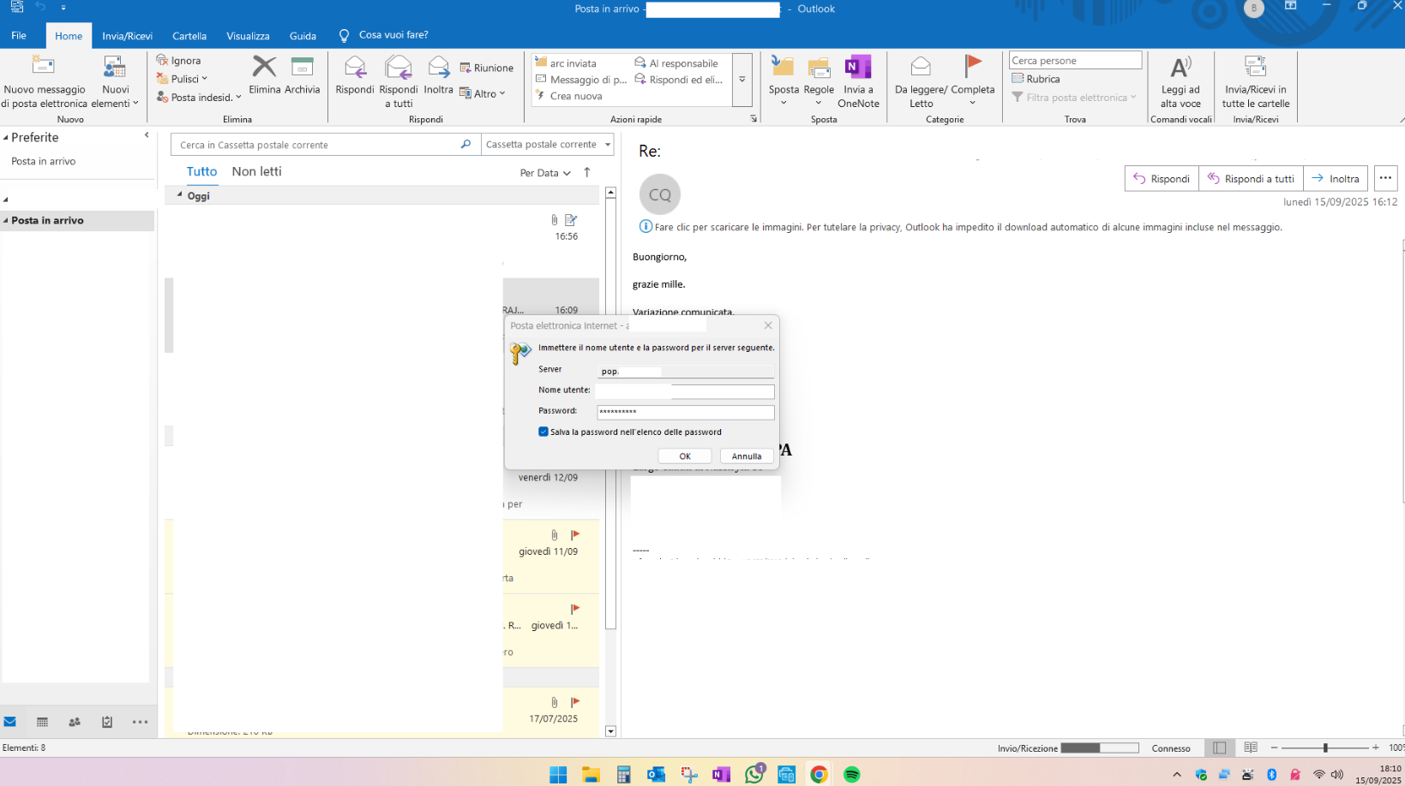Click the Password field in the dialog
This screenshot has height=786, width=1405.
(686, 412)
